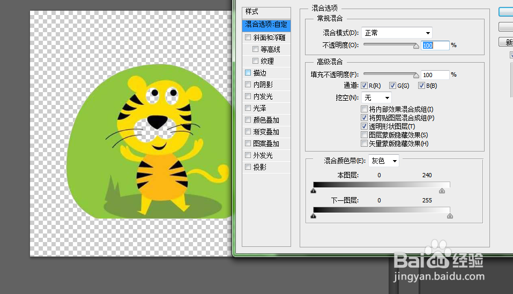
Task: Click 本图层 black point slider handle
Action: 314,191
